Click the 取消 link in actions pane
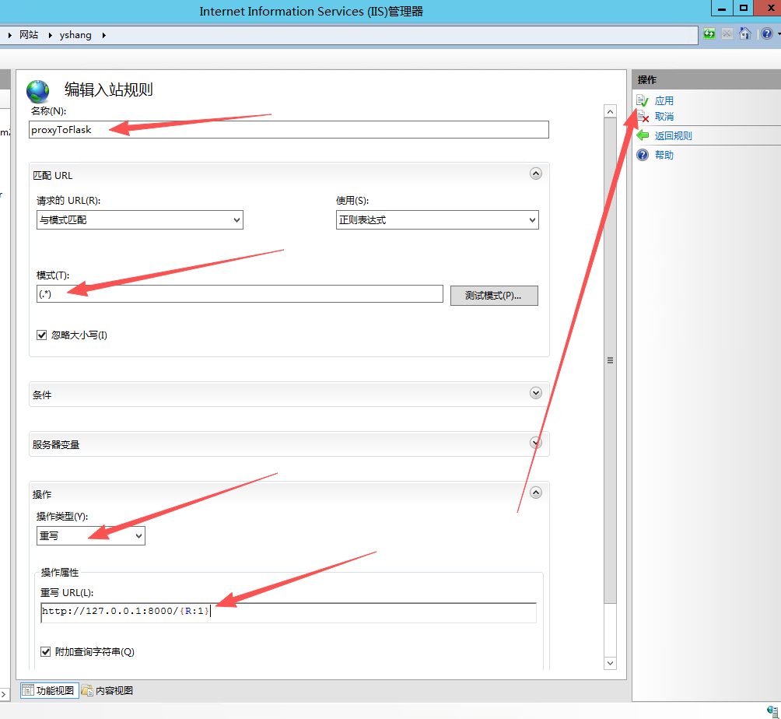The width and height of the screenshot is (781, 719). 664,117
